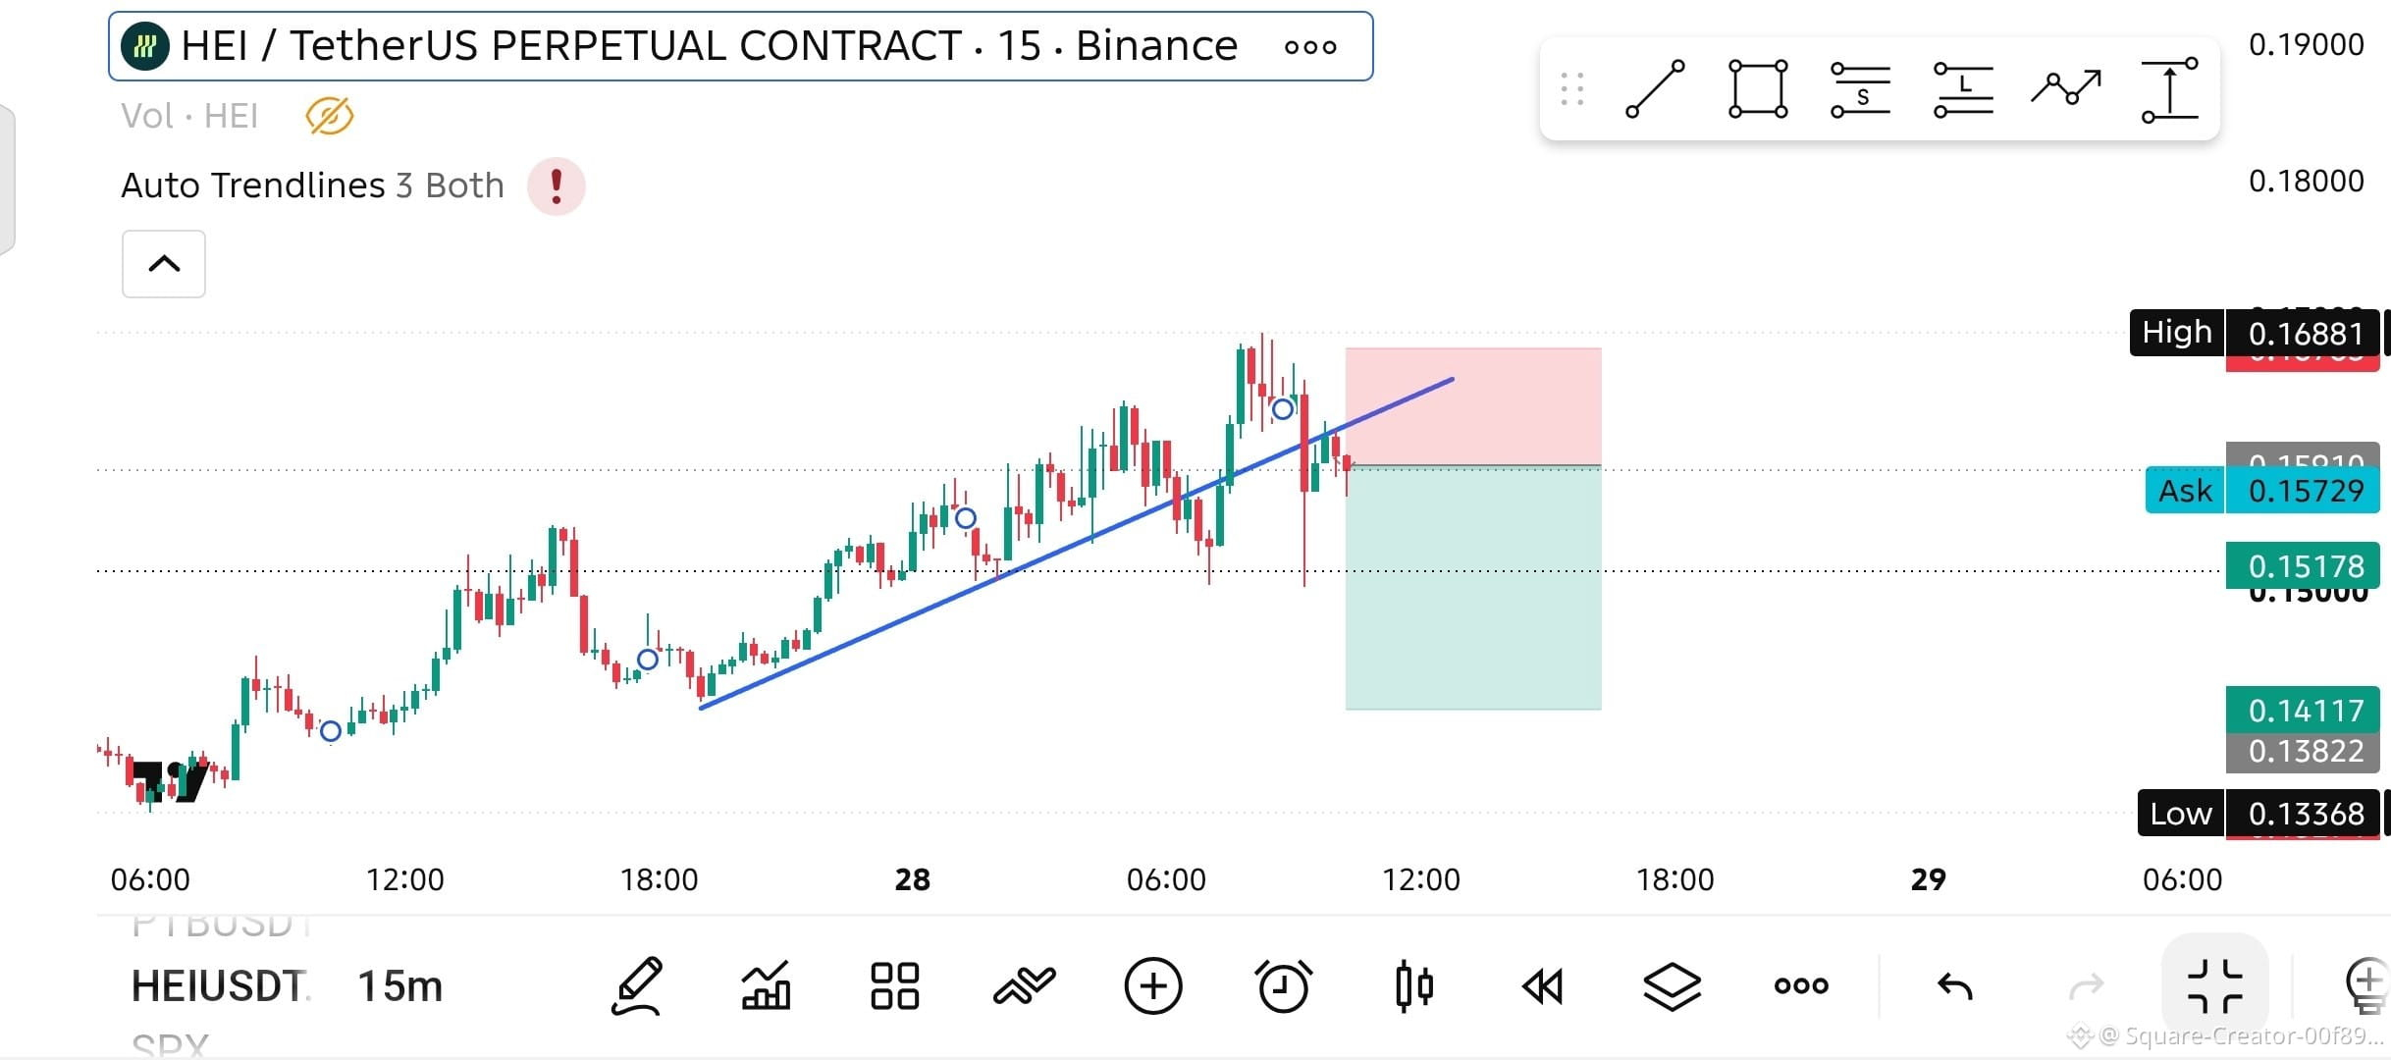Select the rectangle drawing tool
The height and width of the screenshot is (1060, 2391).
1758,89
